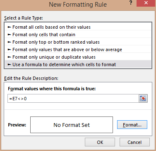Click the 'Preview:' label
This screenshot has width=156, height=151.
point(17,125)
